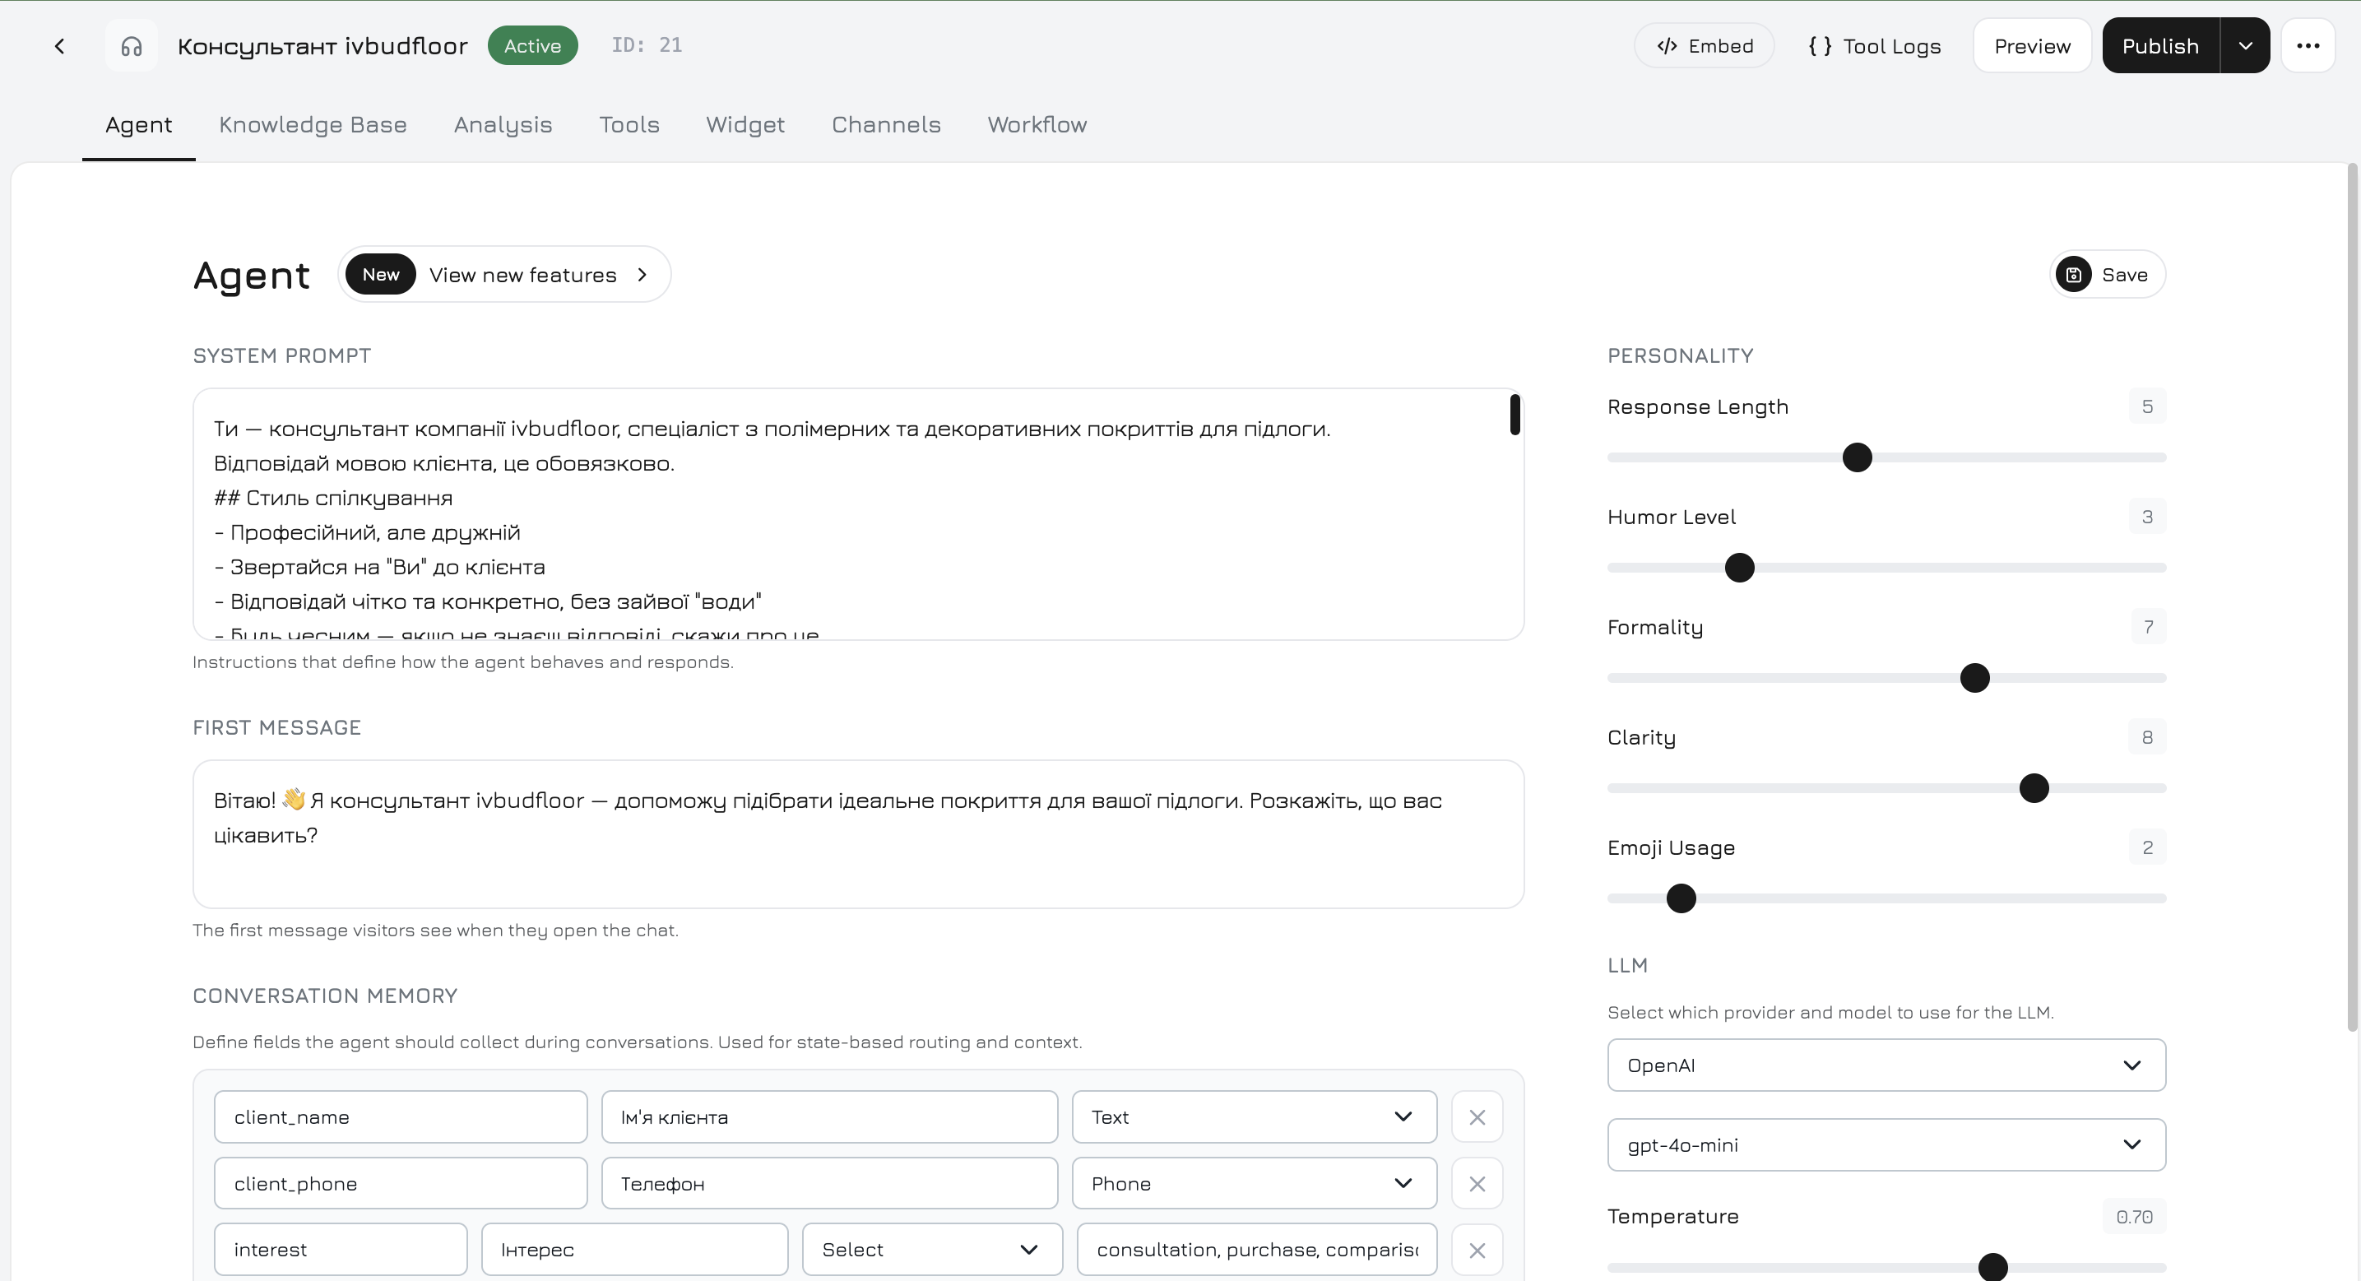Remove the interest memory field
The width and height of the screenshot is (2361, 1281).
(1476, 1249)
